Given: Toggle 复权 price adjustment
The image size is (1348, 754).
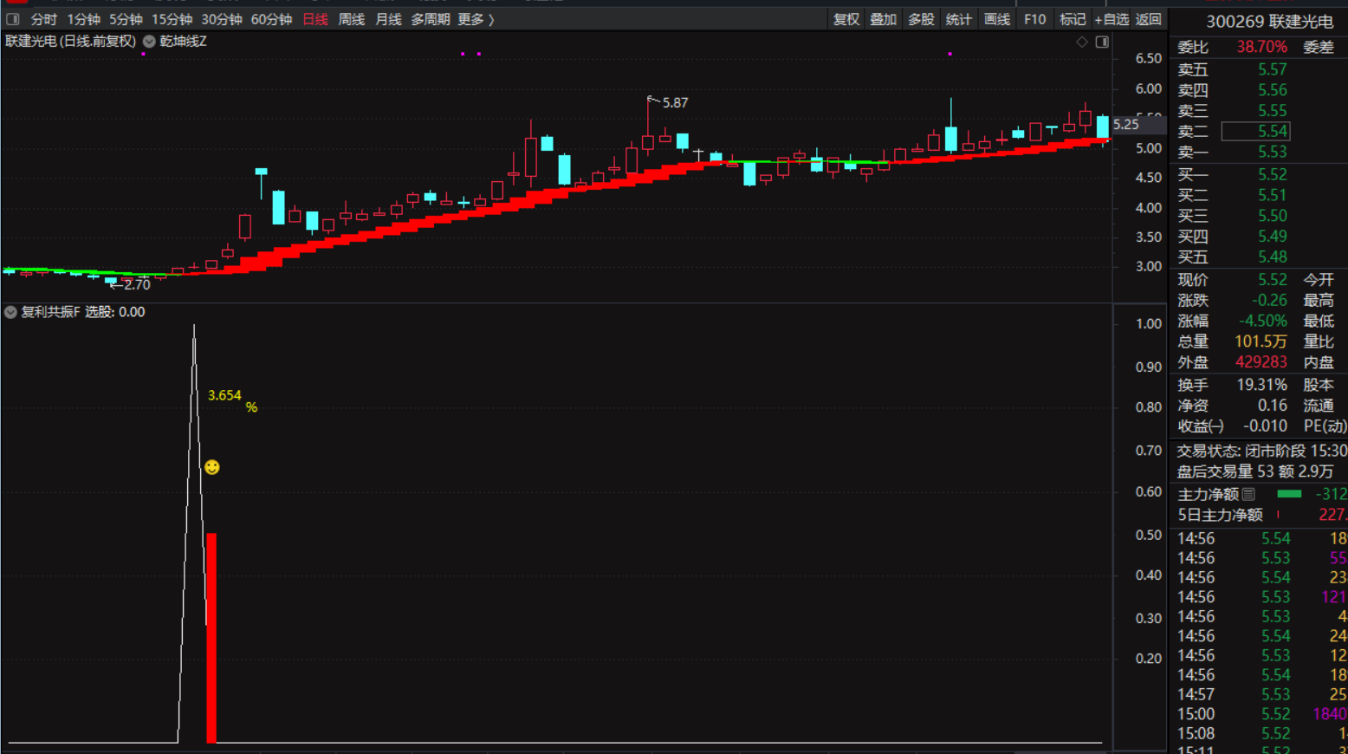Looking at the screenshot, I should coord(846,19).
